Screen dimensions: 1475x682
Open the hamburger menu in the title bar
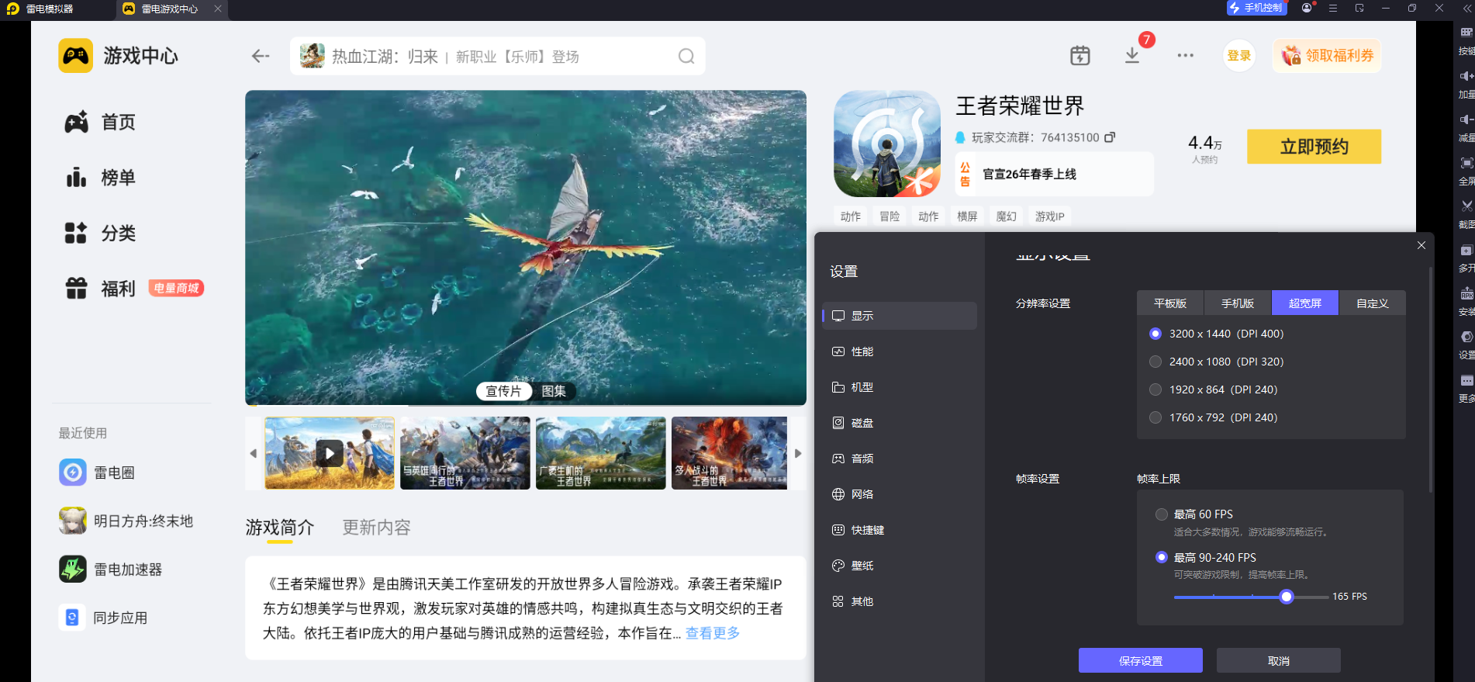tap(1333, 8)
